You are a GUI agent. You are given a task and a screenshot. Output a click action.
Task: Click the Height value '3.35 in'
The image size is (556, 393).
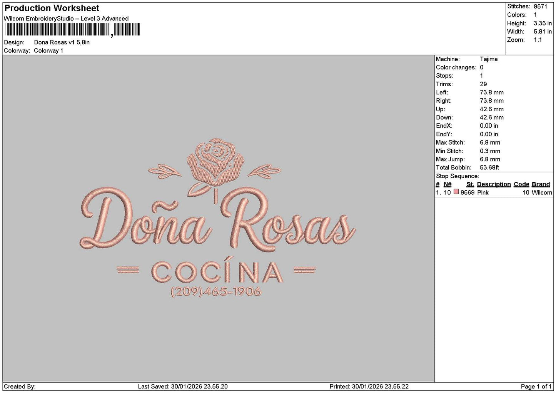(x=543, y=23)
